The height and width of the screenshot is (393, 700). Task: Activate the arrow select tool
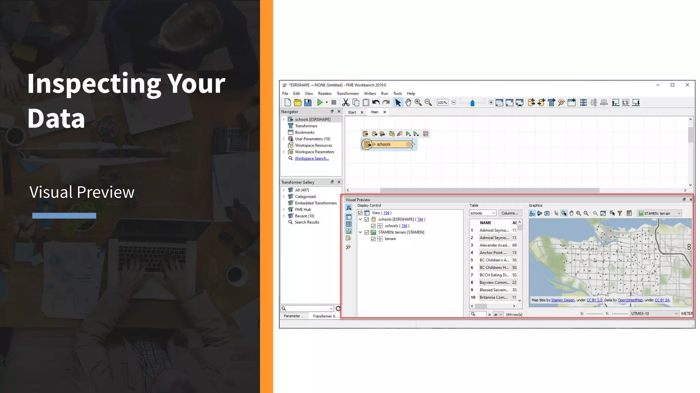coord(398,103)
